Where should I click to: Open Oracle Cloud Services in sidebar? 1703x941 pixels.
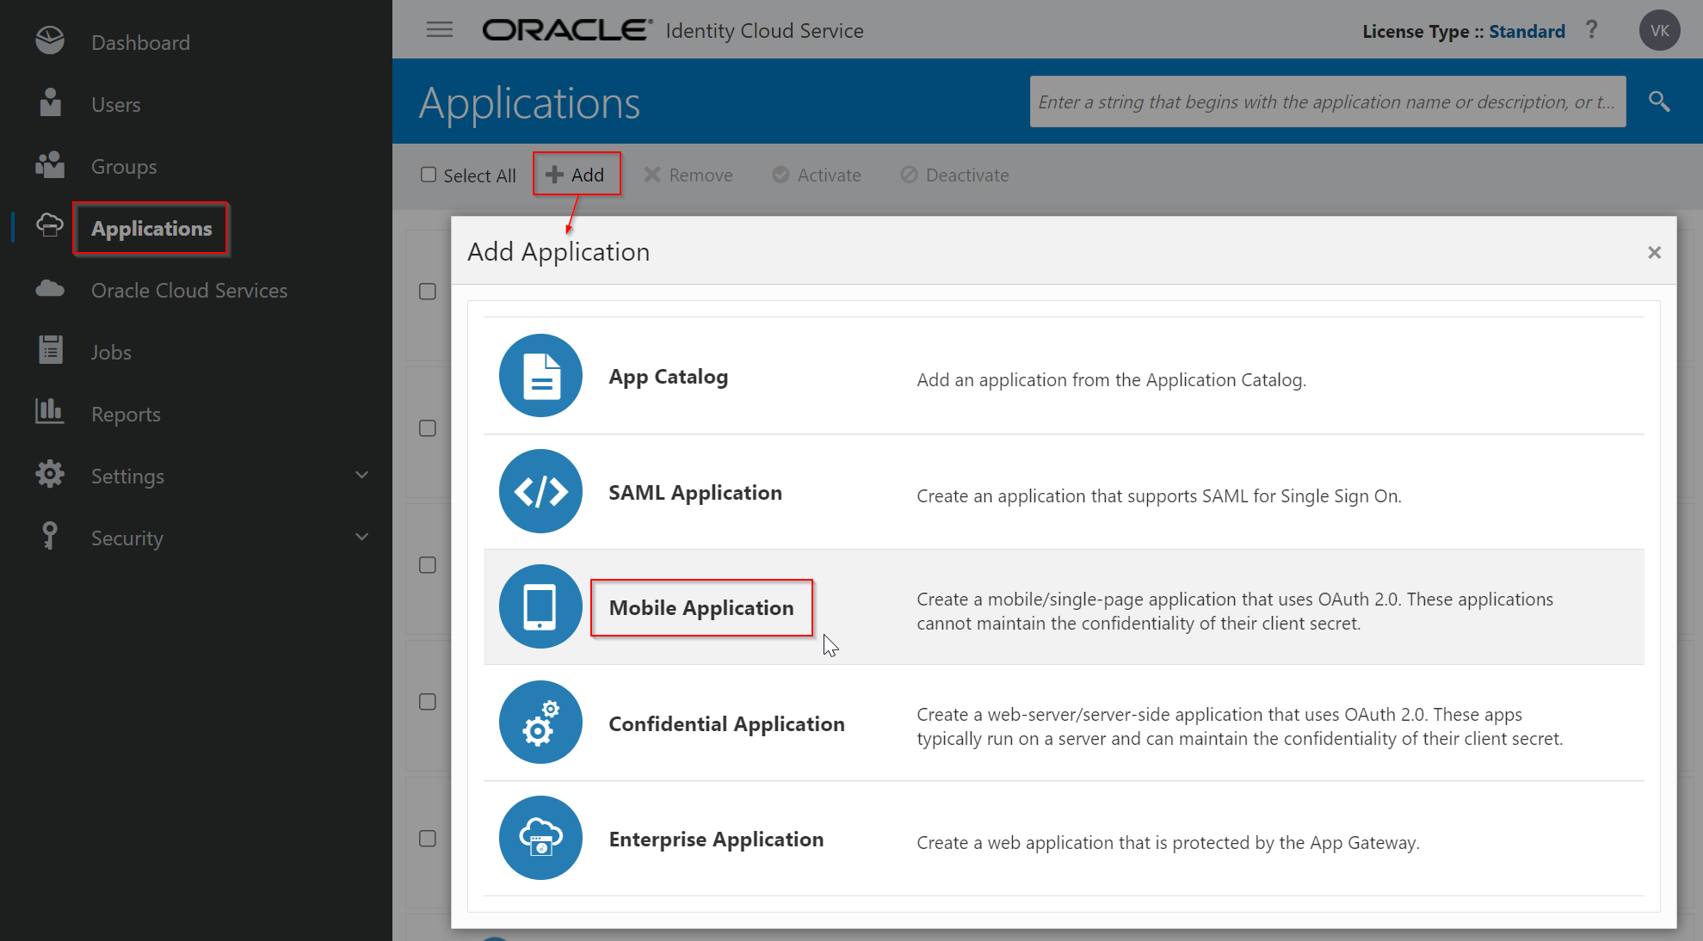tap(188, 291)
